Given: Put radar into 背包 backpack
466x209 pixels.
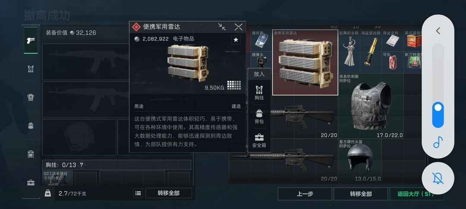Looking at the screenshot, I should [x=259, y=117].
